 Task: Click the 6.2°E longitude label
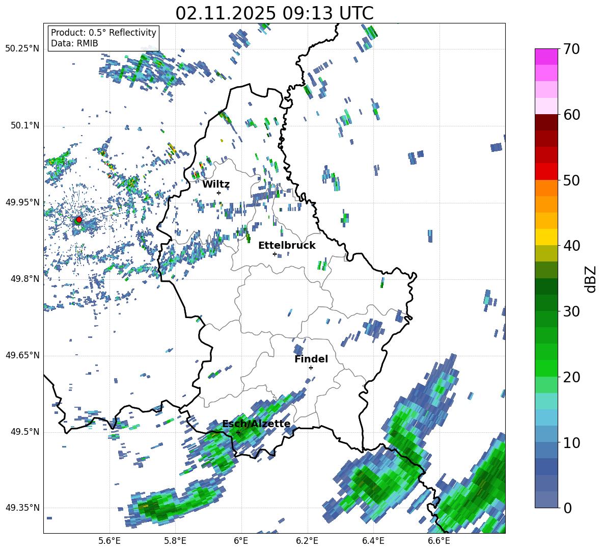307,541
